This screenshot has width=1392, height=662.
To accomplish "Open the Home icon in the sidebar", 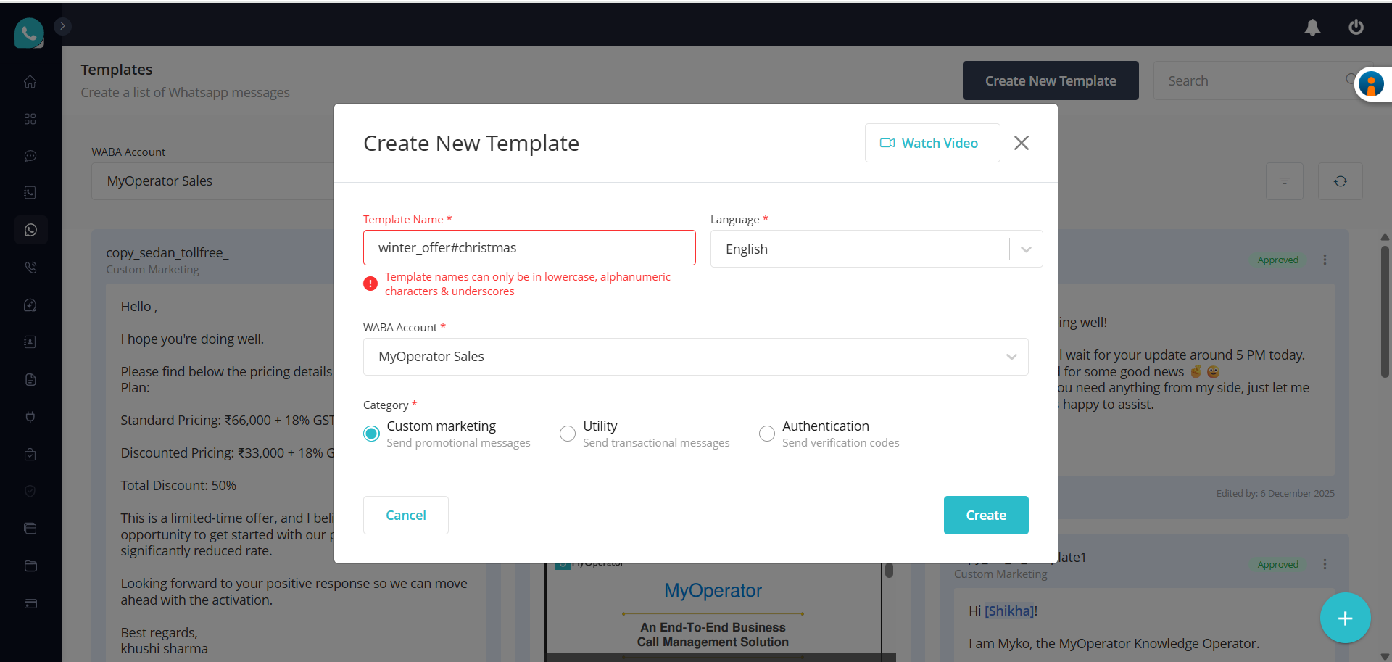I will pyautogui.click(x=30, y=82).
